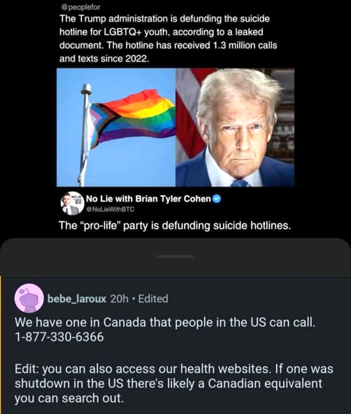Open the portrait photo of man in blue suit
351x414 pixels.
(235, 127)
